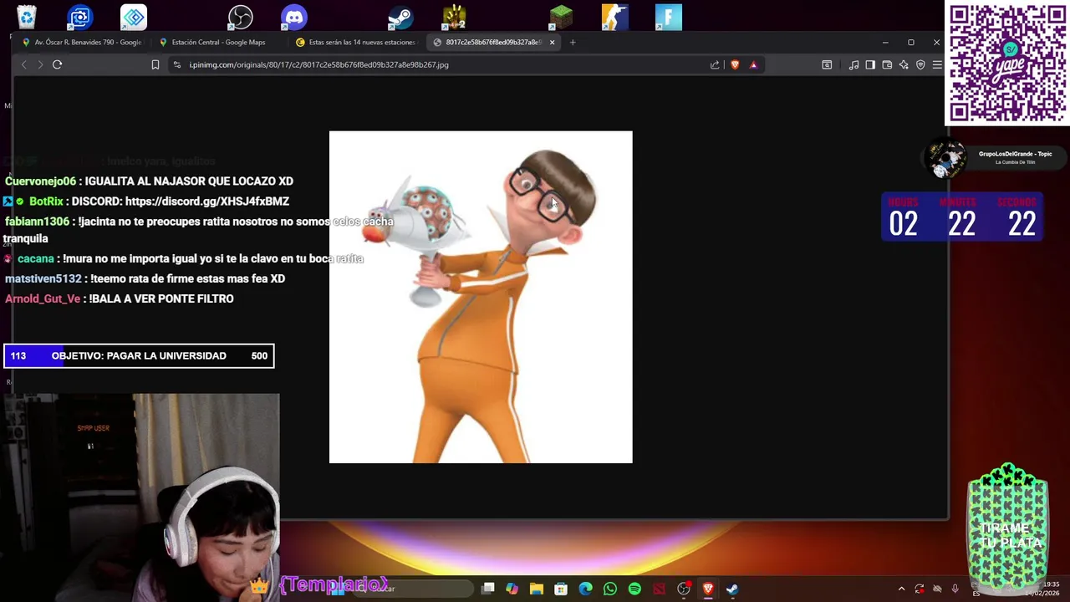Image resolution: width=1070 pixels, height=602 pixels.
Task: Open the Left 4 Dead 2 desktop shortcut
Action: 454,17
